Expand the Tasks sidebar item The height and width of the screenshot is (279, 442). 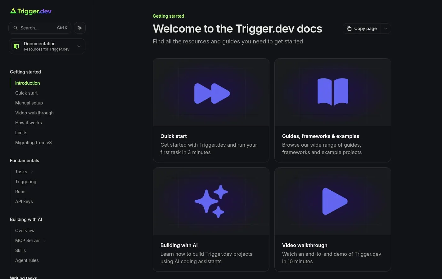pyautogui.click(x=32, y=172)
